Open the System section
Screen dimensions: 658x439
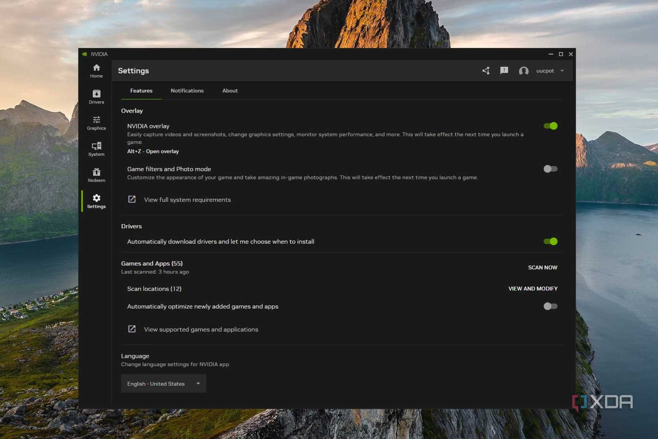(96, 149)
